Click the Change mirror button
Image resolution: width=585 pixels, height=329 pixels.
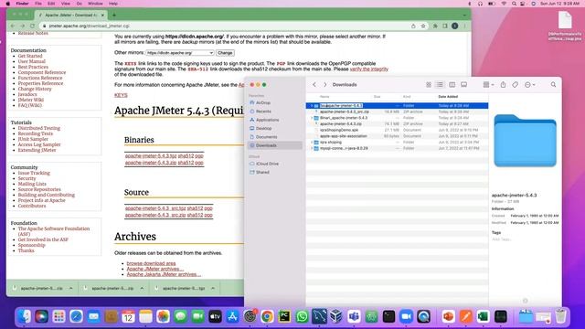point(225,53)
